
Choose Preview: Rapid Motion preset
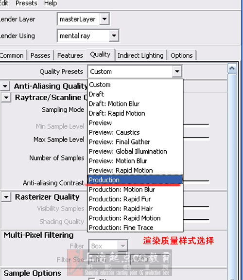coord(135,170)
